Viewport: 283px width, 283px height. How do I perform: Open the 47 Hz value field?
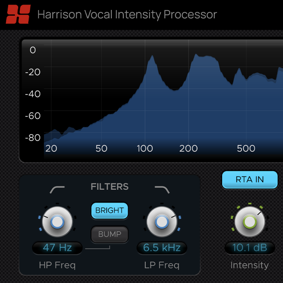pyautogui.click(x=57, y=248)
